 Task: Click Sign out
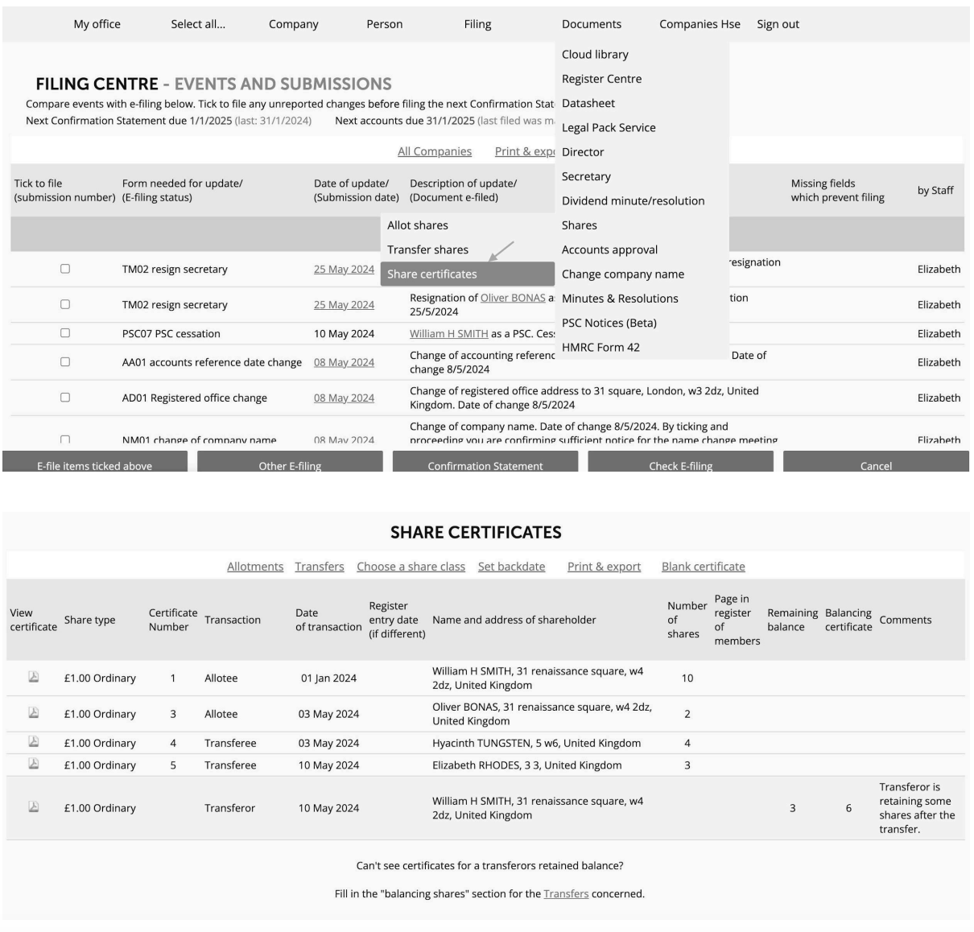click(x=778, y=24)
